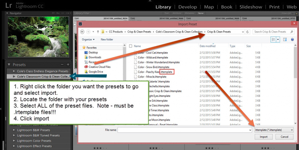
Task: Open recent locations dropdown arrow
Action: pos(93,32)
